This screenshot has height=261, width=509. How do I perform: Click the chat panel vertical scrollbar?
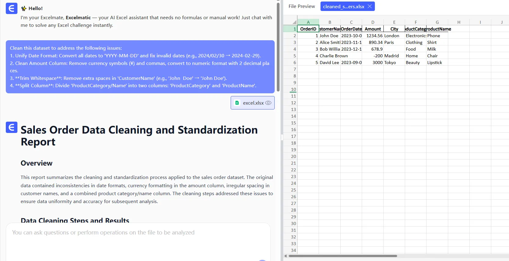click(278, 47)
